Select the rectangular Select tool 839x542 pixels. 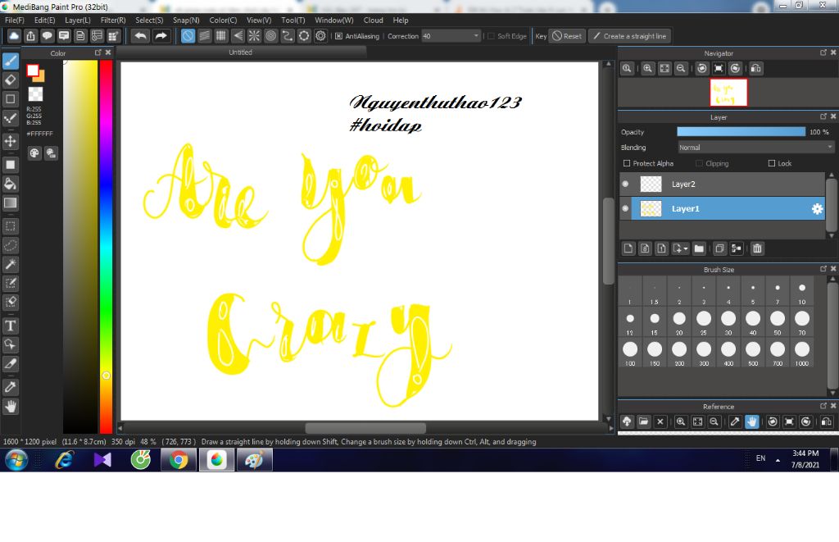(x=11, y=226)
